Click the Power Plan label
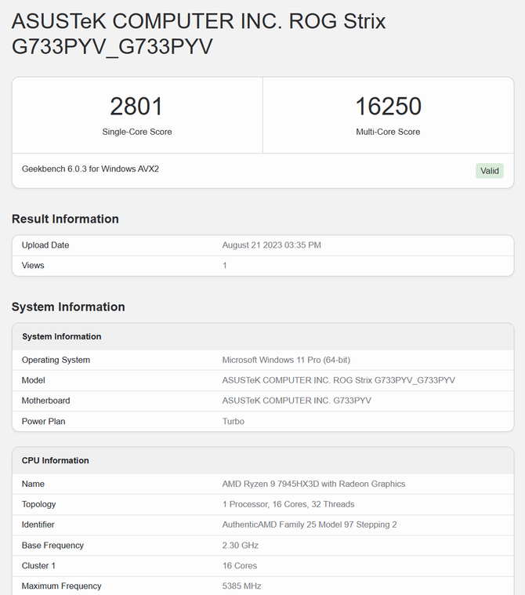The height and width of the screenshot is (595, 525). click(44, 421)
